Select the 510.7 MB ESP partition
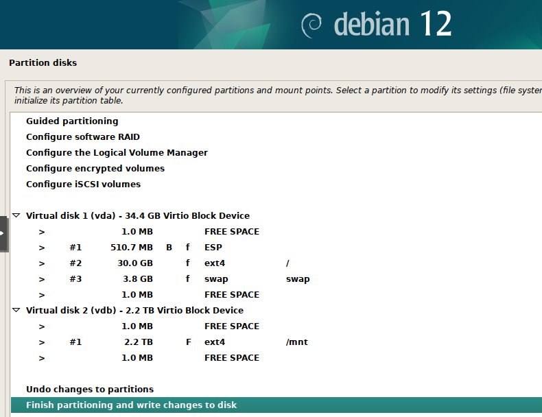The width and height of the screenshot is (542, 417). point(276,248)
